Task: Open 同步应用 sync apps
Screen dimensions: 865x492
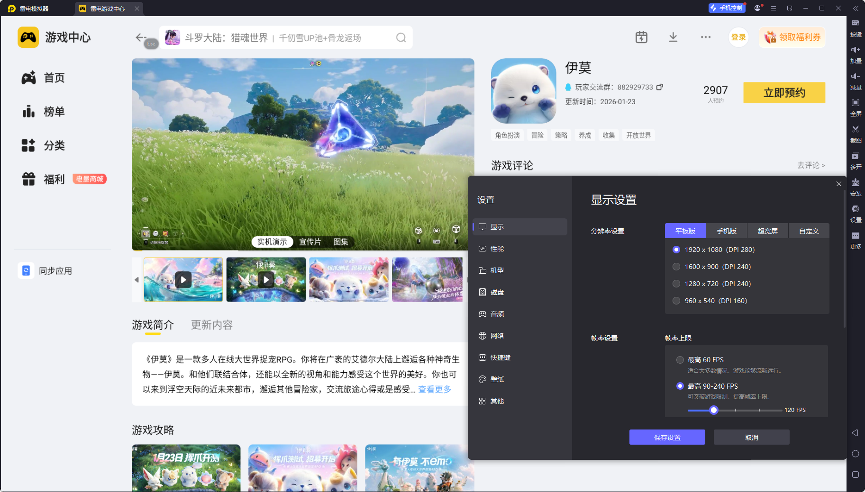Action: [46, 271]
